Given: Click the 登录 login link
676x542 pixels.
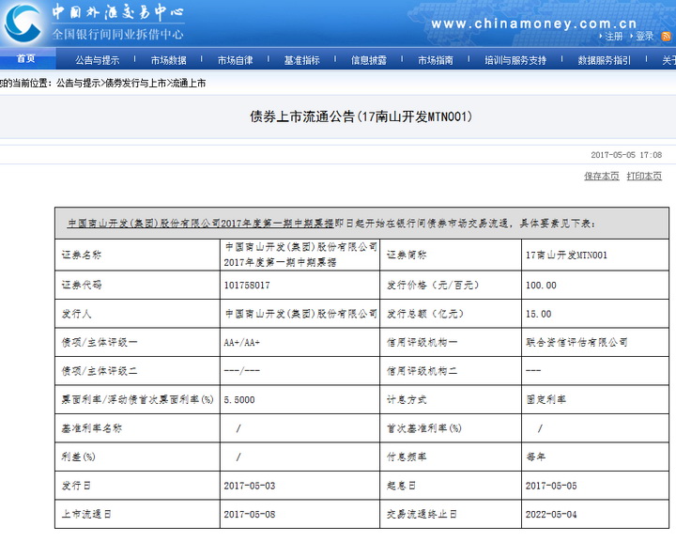Looking at the screenshot, I should pyautogui.click(x=644, y=37).
